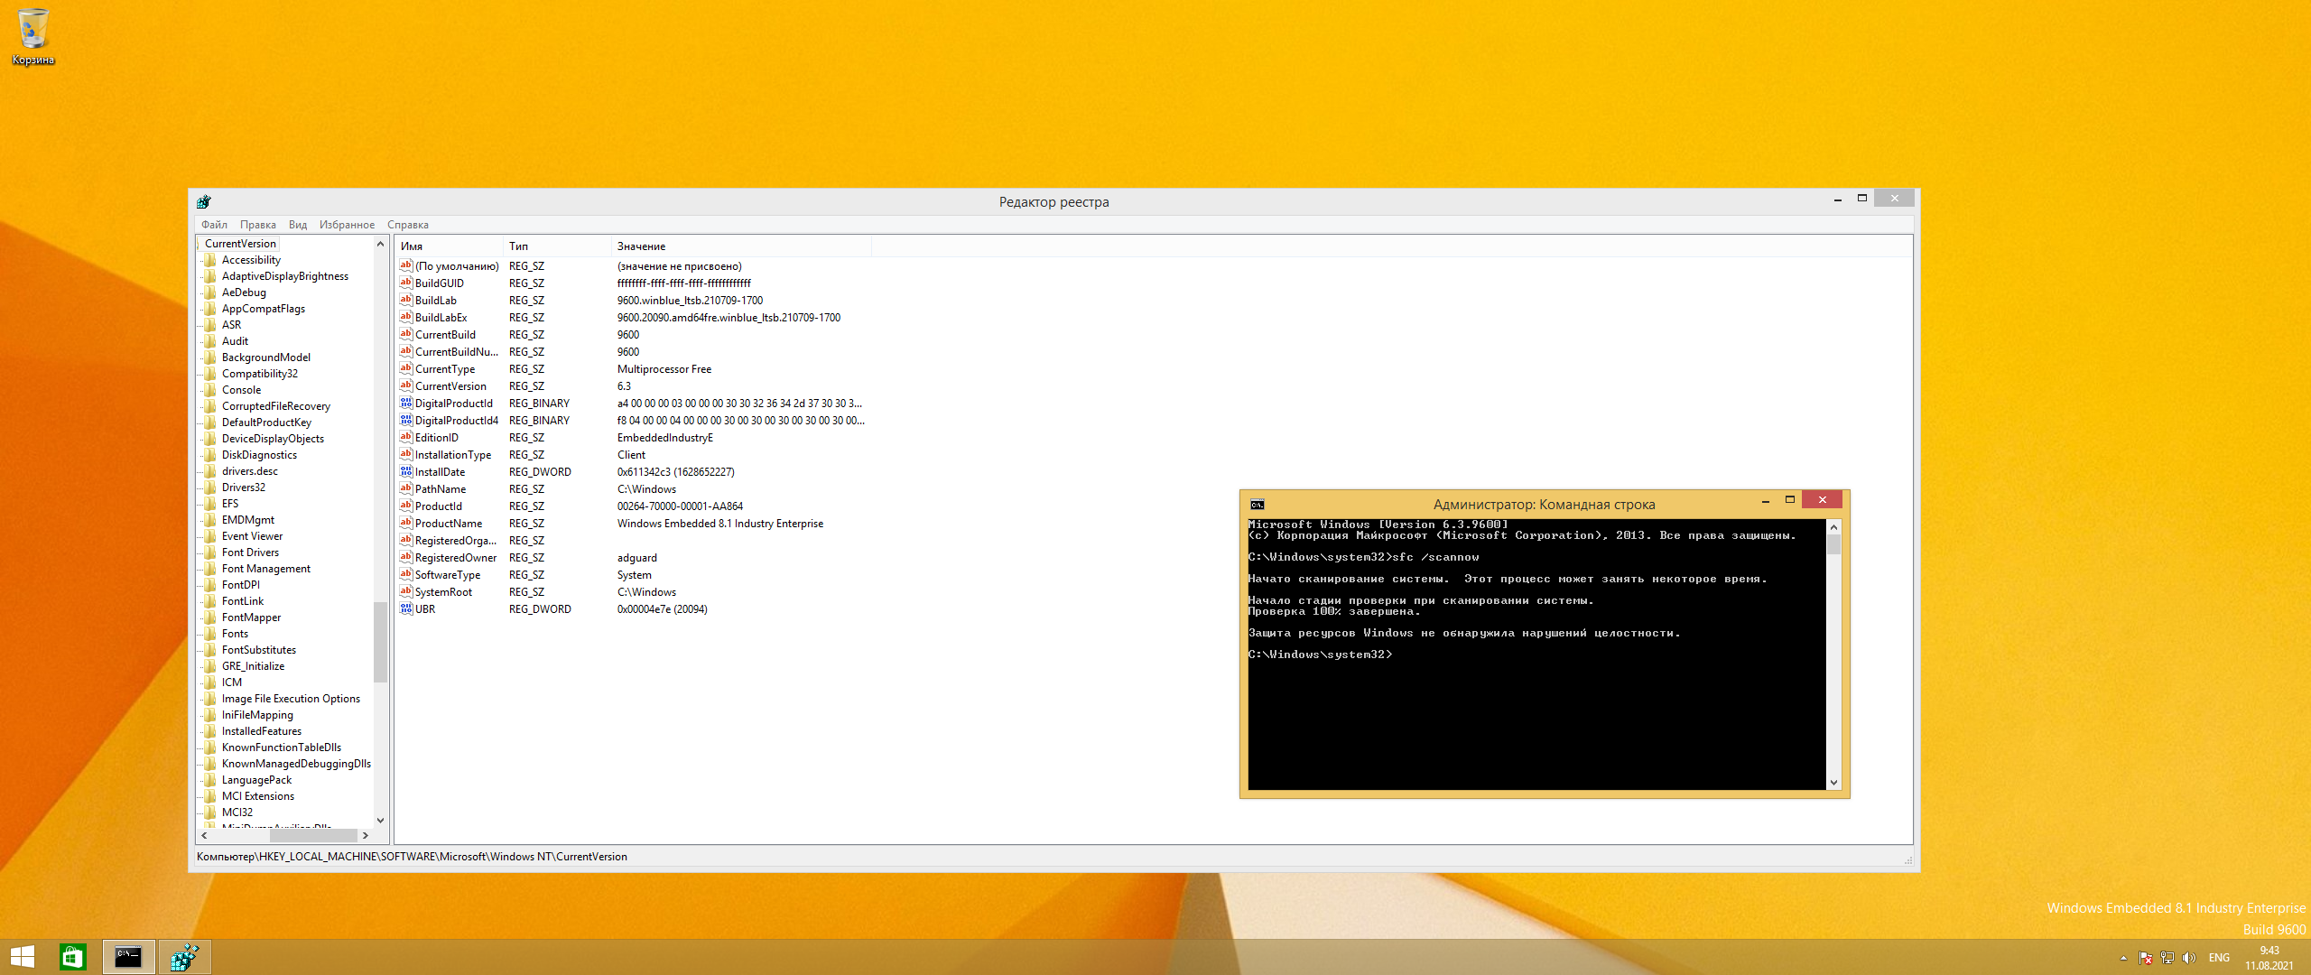Select Image File Execution Options key

coord(291,699)
